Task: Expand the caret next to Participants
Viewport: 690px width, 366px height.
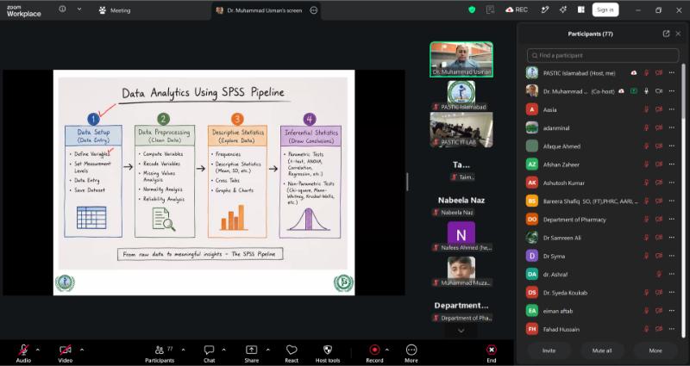Action: pos(183,350)
